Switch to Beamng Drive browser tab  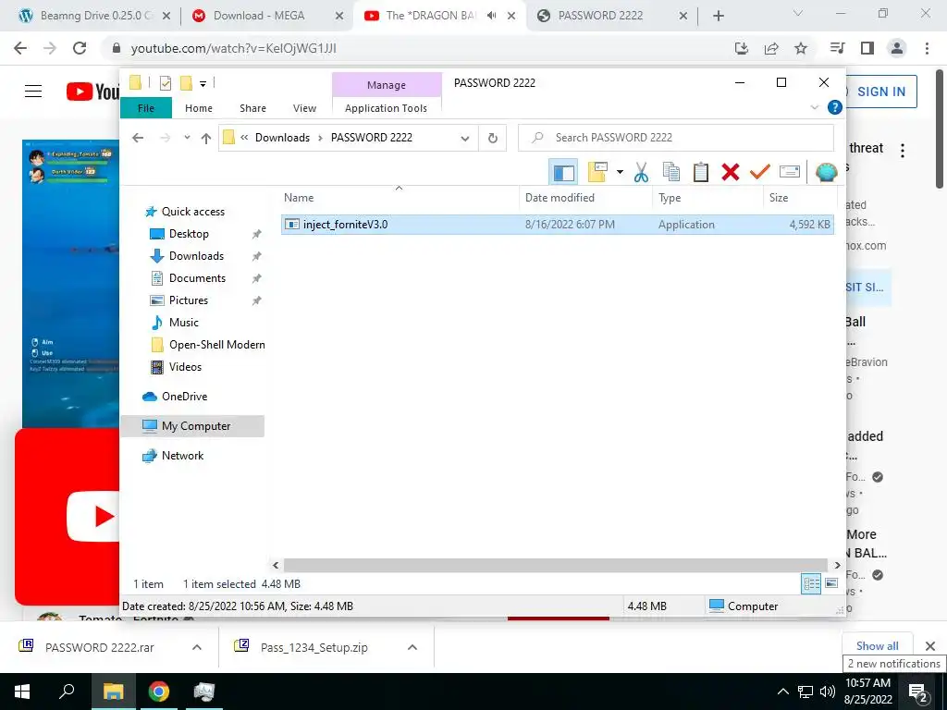95,16
